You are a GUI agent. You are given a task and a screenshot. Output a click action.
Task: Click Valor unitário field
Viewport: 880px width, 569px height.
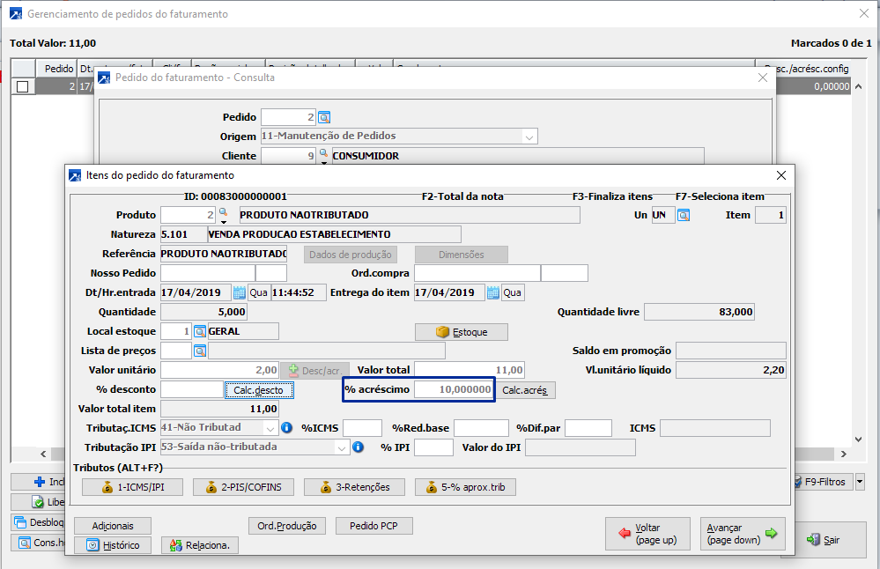coord(219,370)
